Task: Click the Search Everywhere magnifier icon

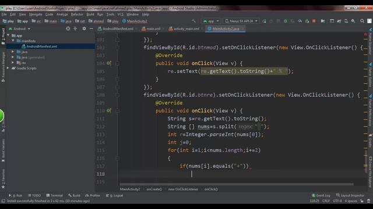Action: click(362, 21)
